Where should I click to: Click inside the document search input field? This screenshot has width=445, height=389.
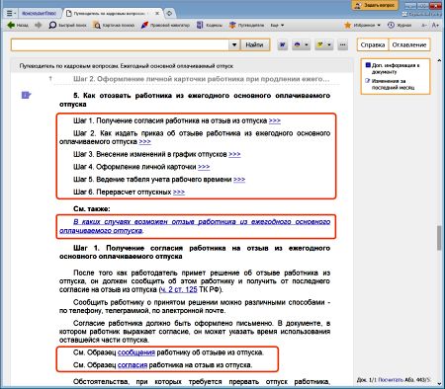pyautogui.click(x=121, y=44)
